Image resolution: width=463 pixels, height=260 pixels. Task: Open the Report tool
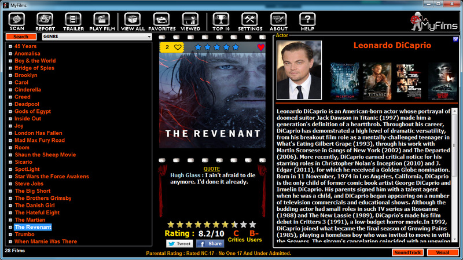pos(45,21)
